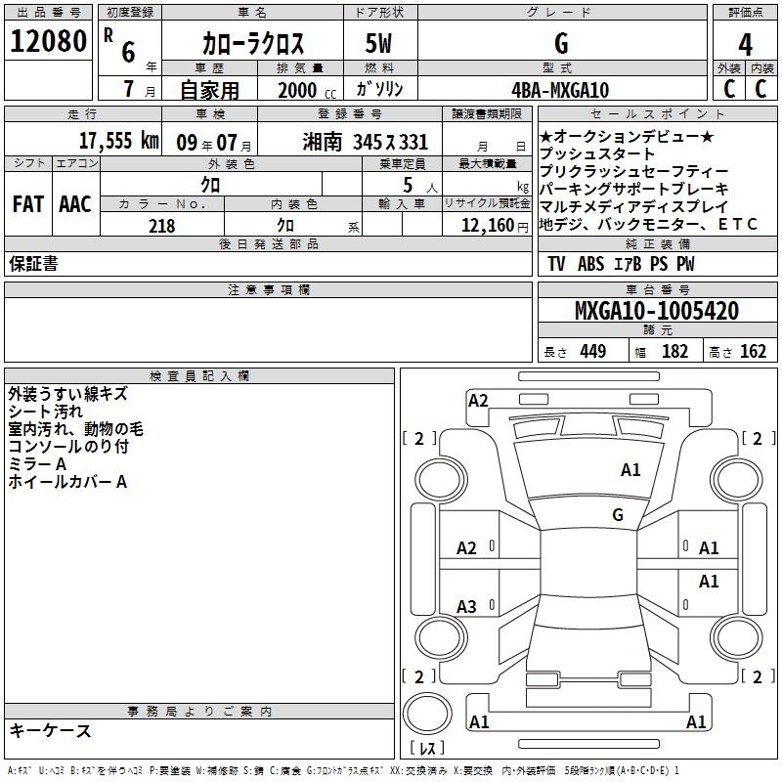Click the recycle deposit amount 12,160
This screenshot has height=782, width=782.
(480, 226)
